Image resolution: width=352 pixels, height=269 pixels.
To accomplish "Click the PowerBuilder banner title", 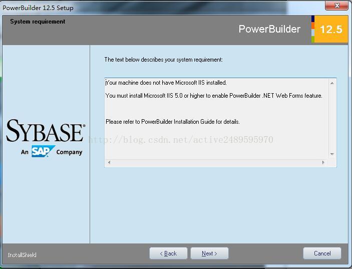I will tap(269, 29).
